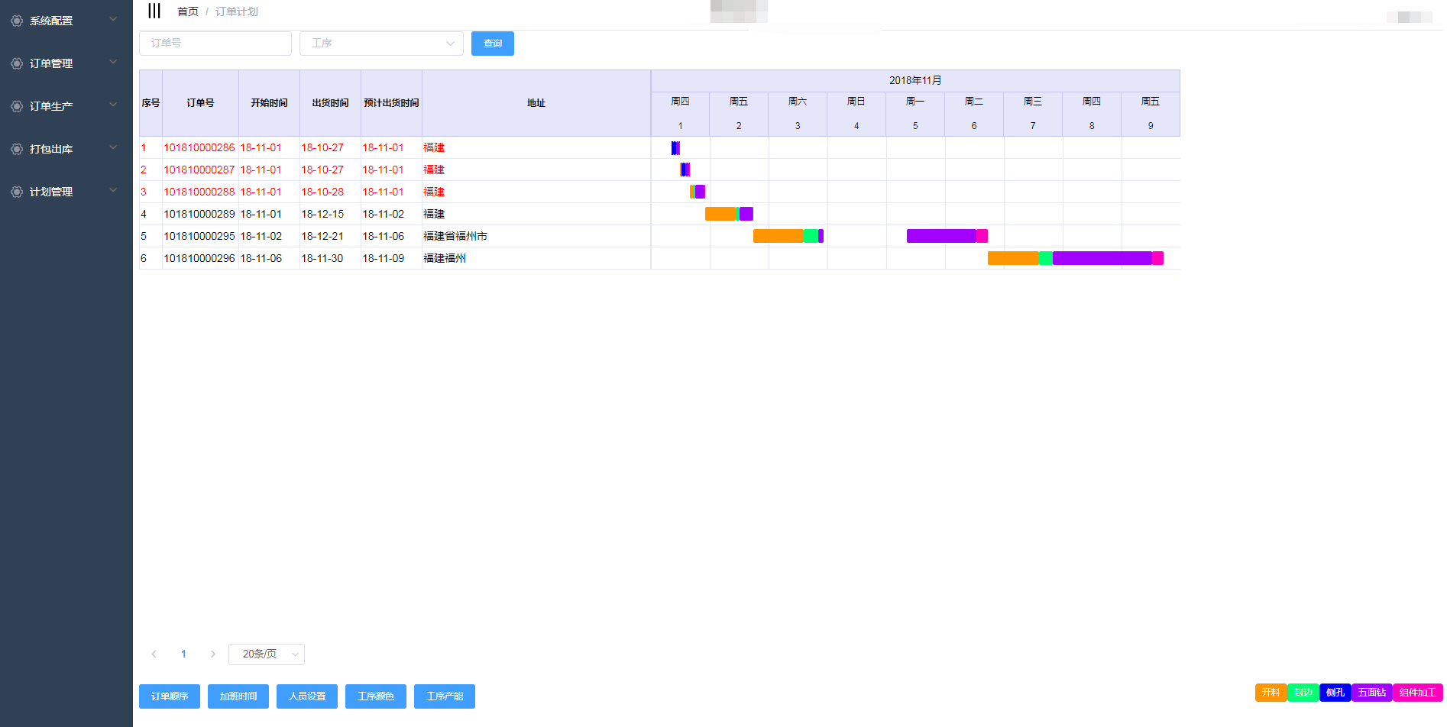Click the 订单生产 sidebar icon
Viewport: 1447px width, 727px height.
17,106
